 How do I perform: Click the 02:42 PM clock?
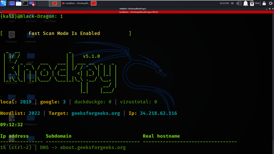coord(224,3)
